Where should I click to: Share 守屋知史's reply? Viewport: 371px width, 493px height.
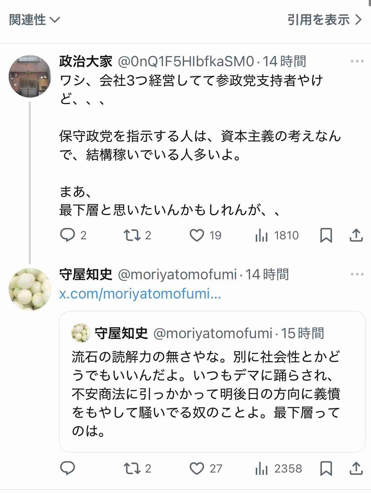tap(356, 469)
